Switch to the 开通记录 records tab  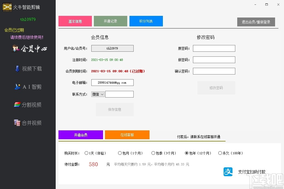pos(111,21)
